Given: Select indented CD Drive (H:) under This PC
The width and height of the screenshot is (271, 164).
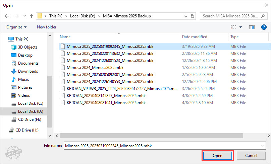Looking at the screenshot, I should [x=30, y=119].
